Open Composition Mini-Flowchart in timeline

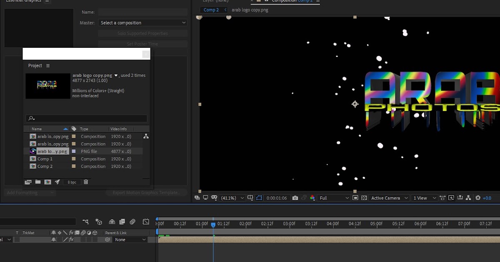click(85, 222)
